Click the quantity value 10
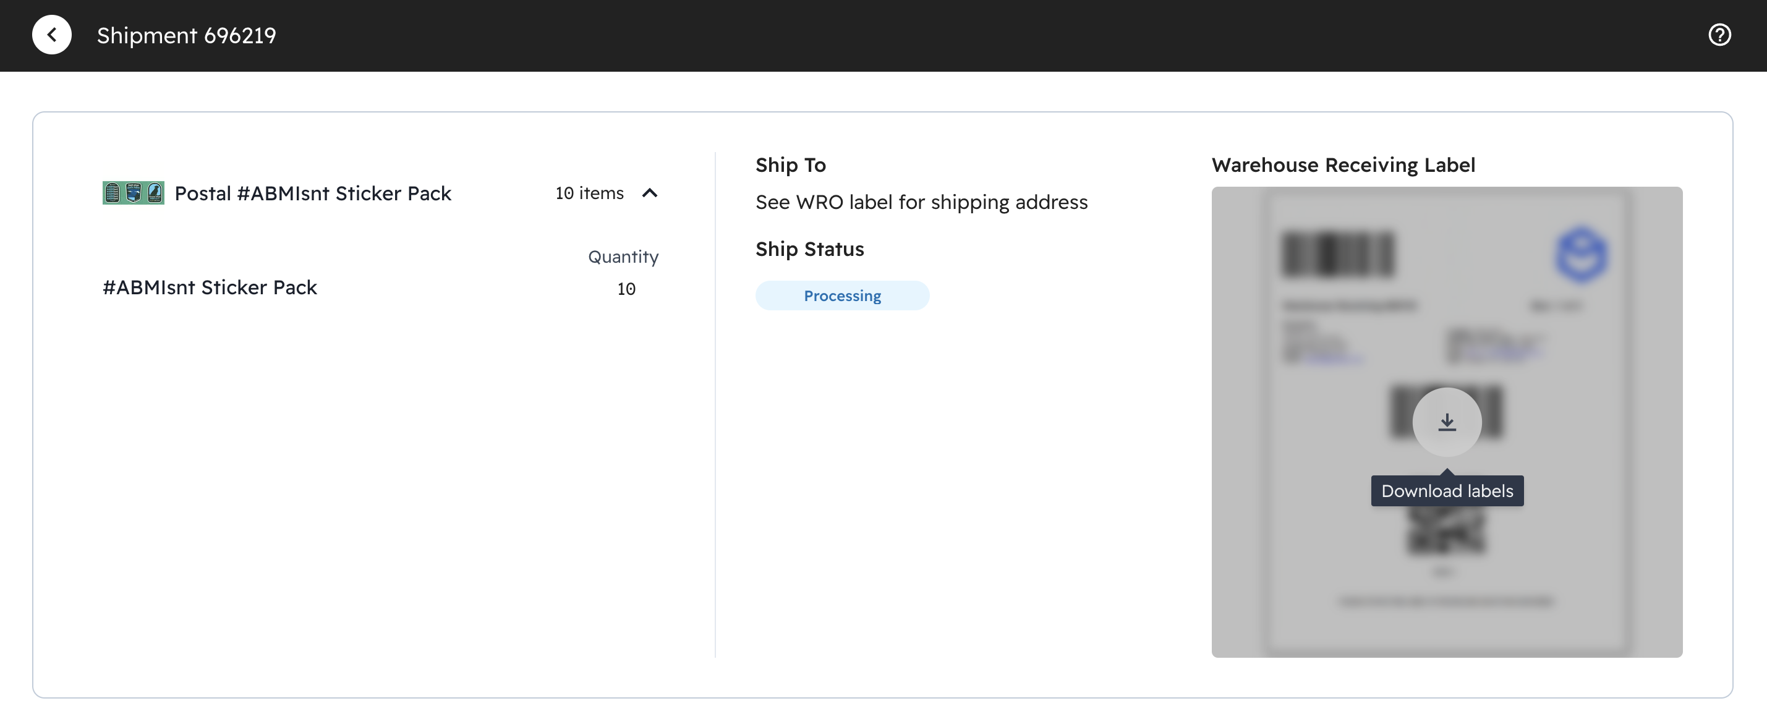Viewport: 1767px width, 727px height. (x=626, y=289)
